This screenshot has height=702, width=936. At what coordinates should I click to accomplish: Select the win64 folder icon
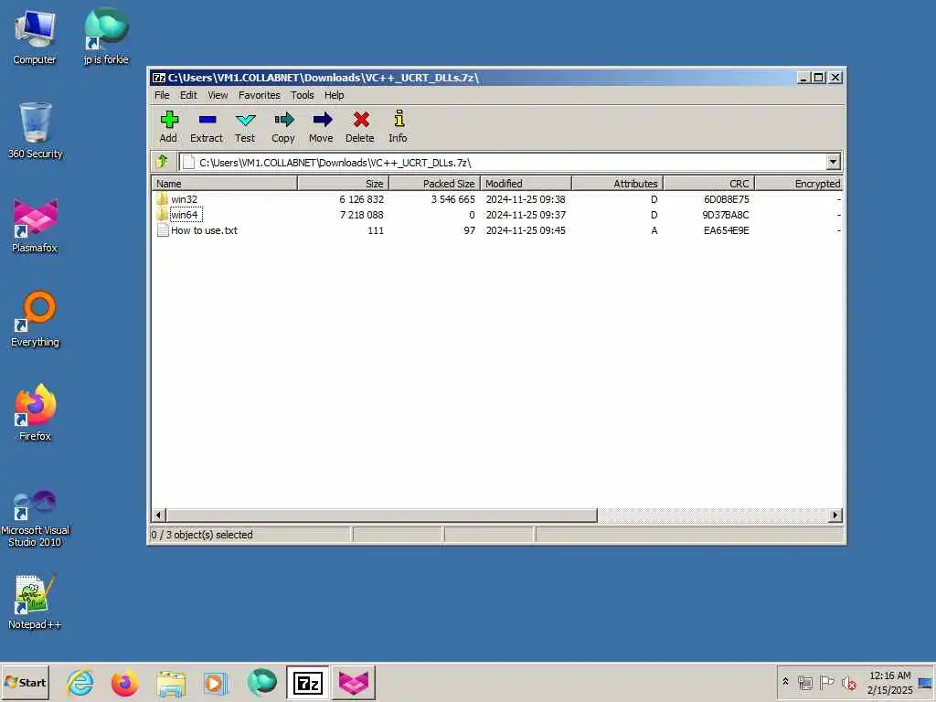click(163, 214)
